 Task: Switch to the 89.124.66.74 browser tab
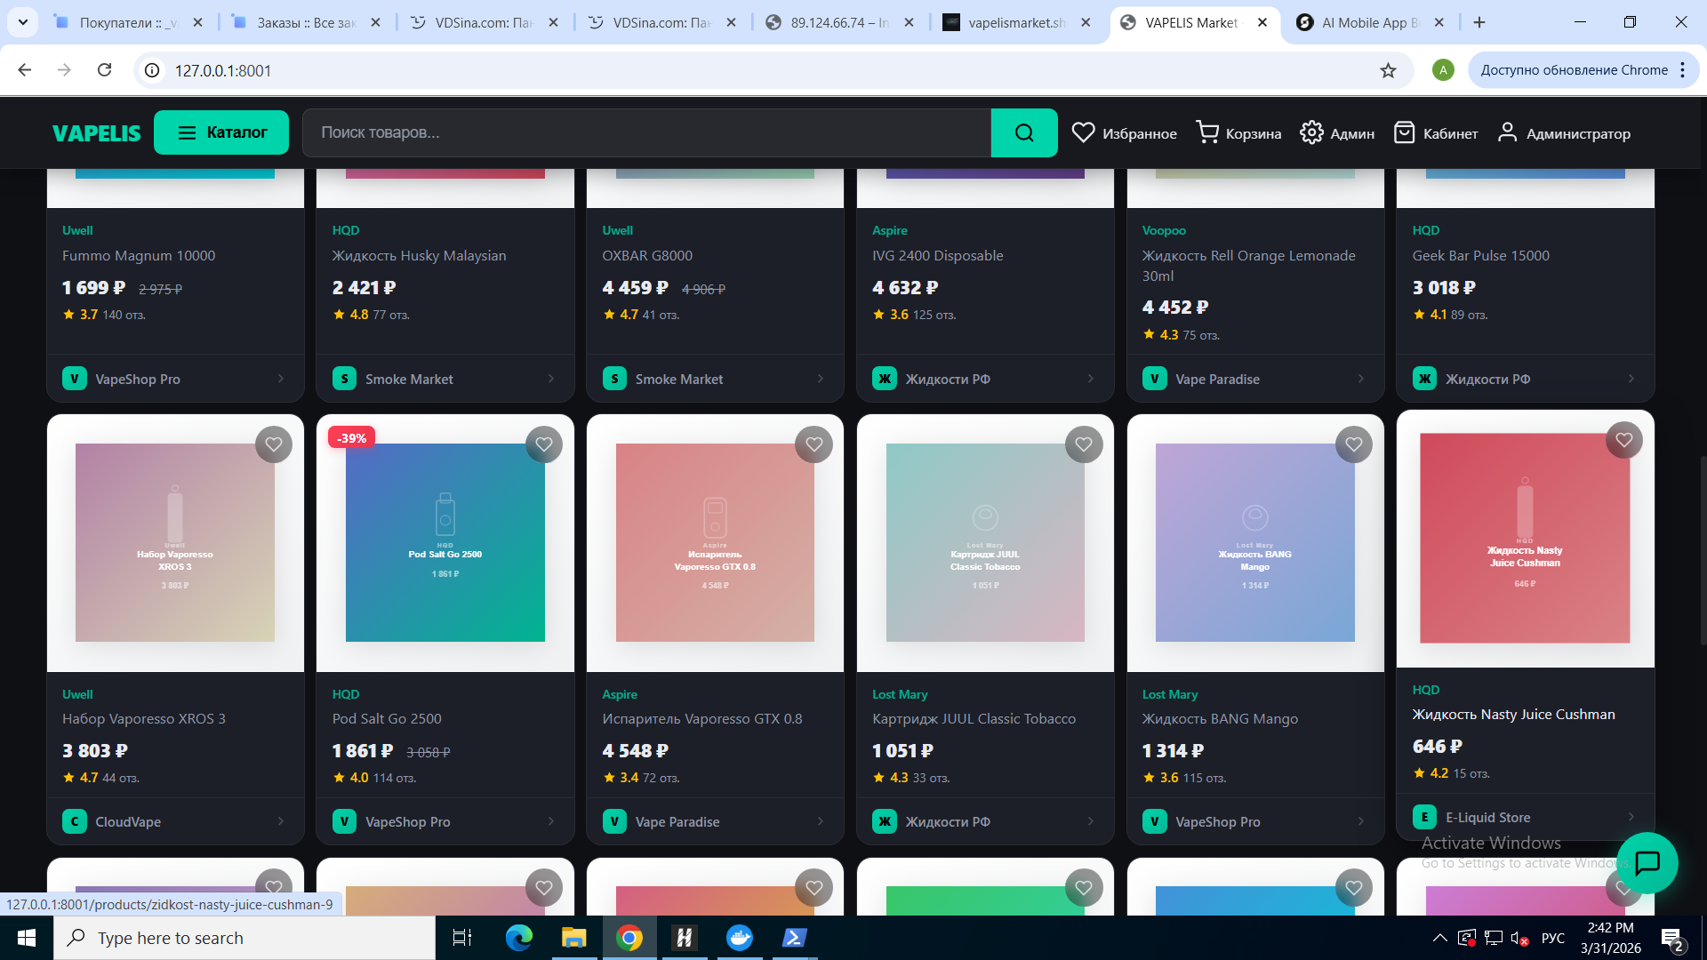[839, 22]
